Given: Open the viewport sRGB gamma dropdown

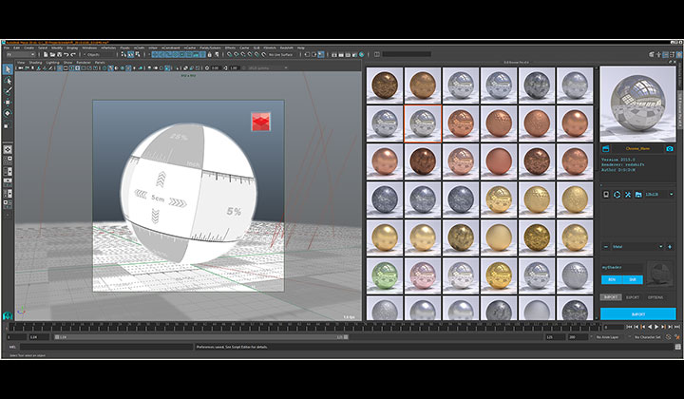Looking at the screenshot, I should click(x=267, y=68).
